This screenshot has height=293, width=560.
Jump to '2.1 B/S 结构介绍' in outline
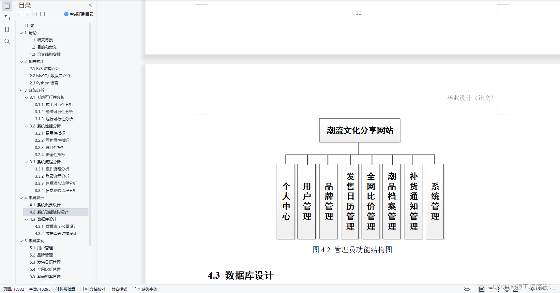point(44,68)
